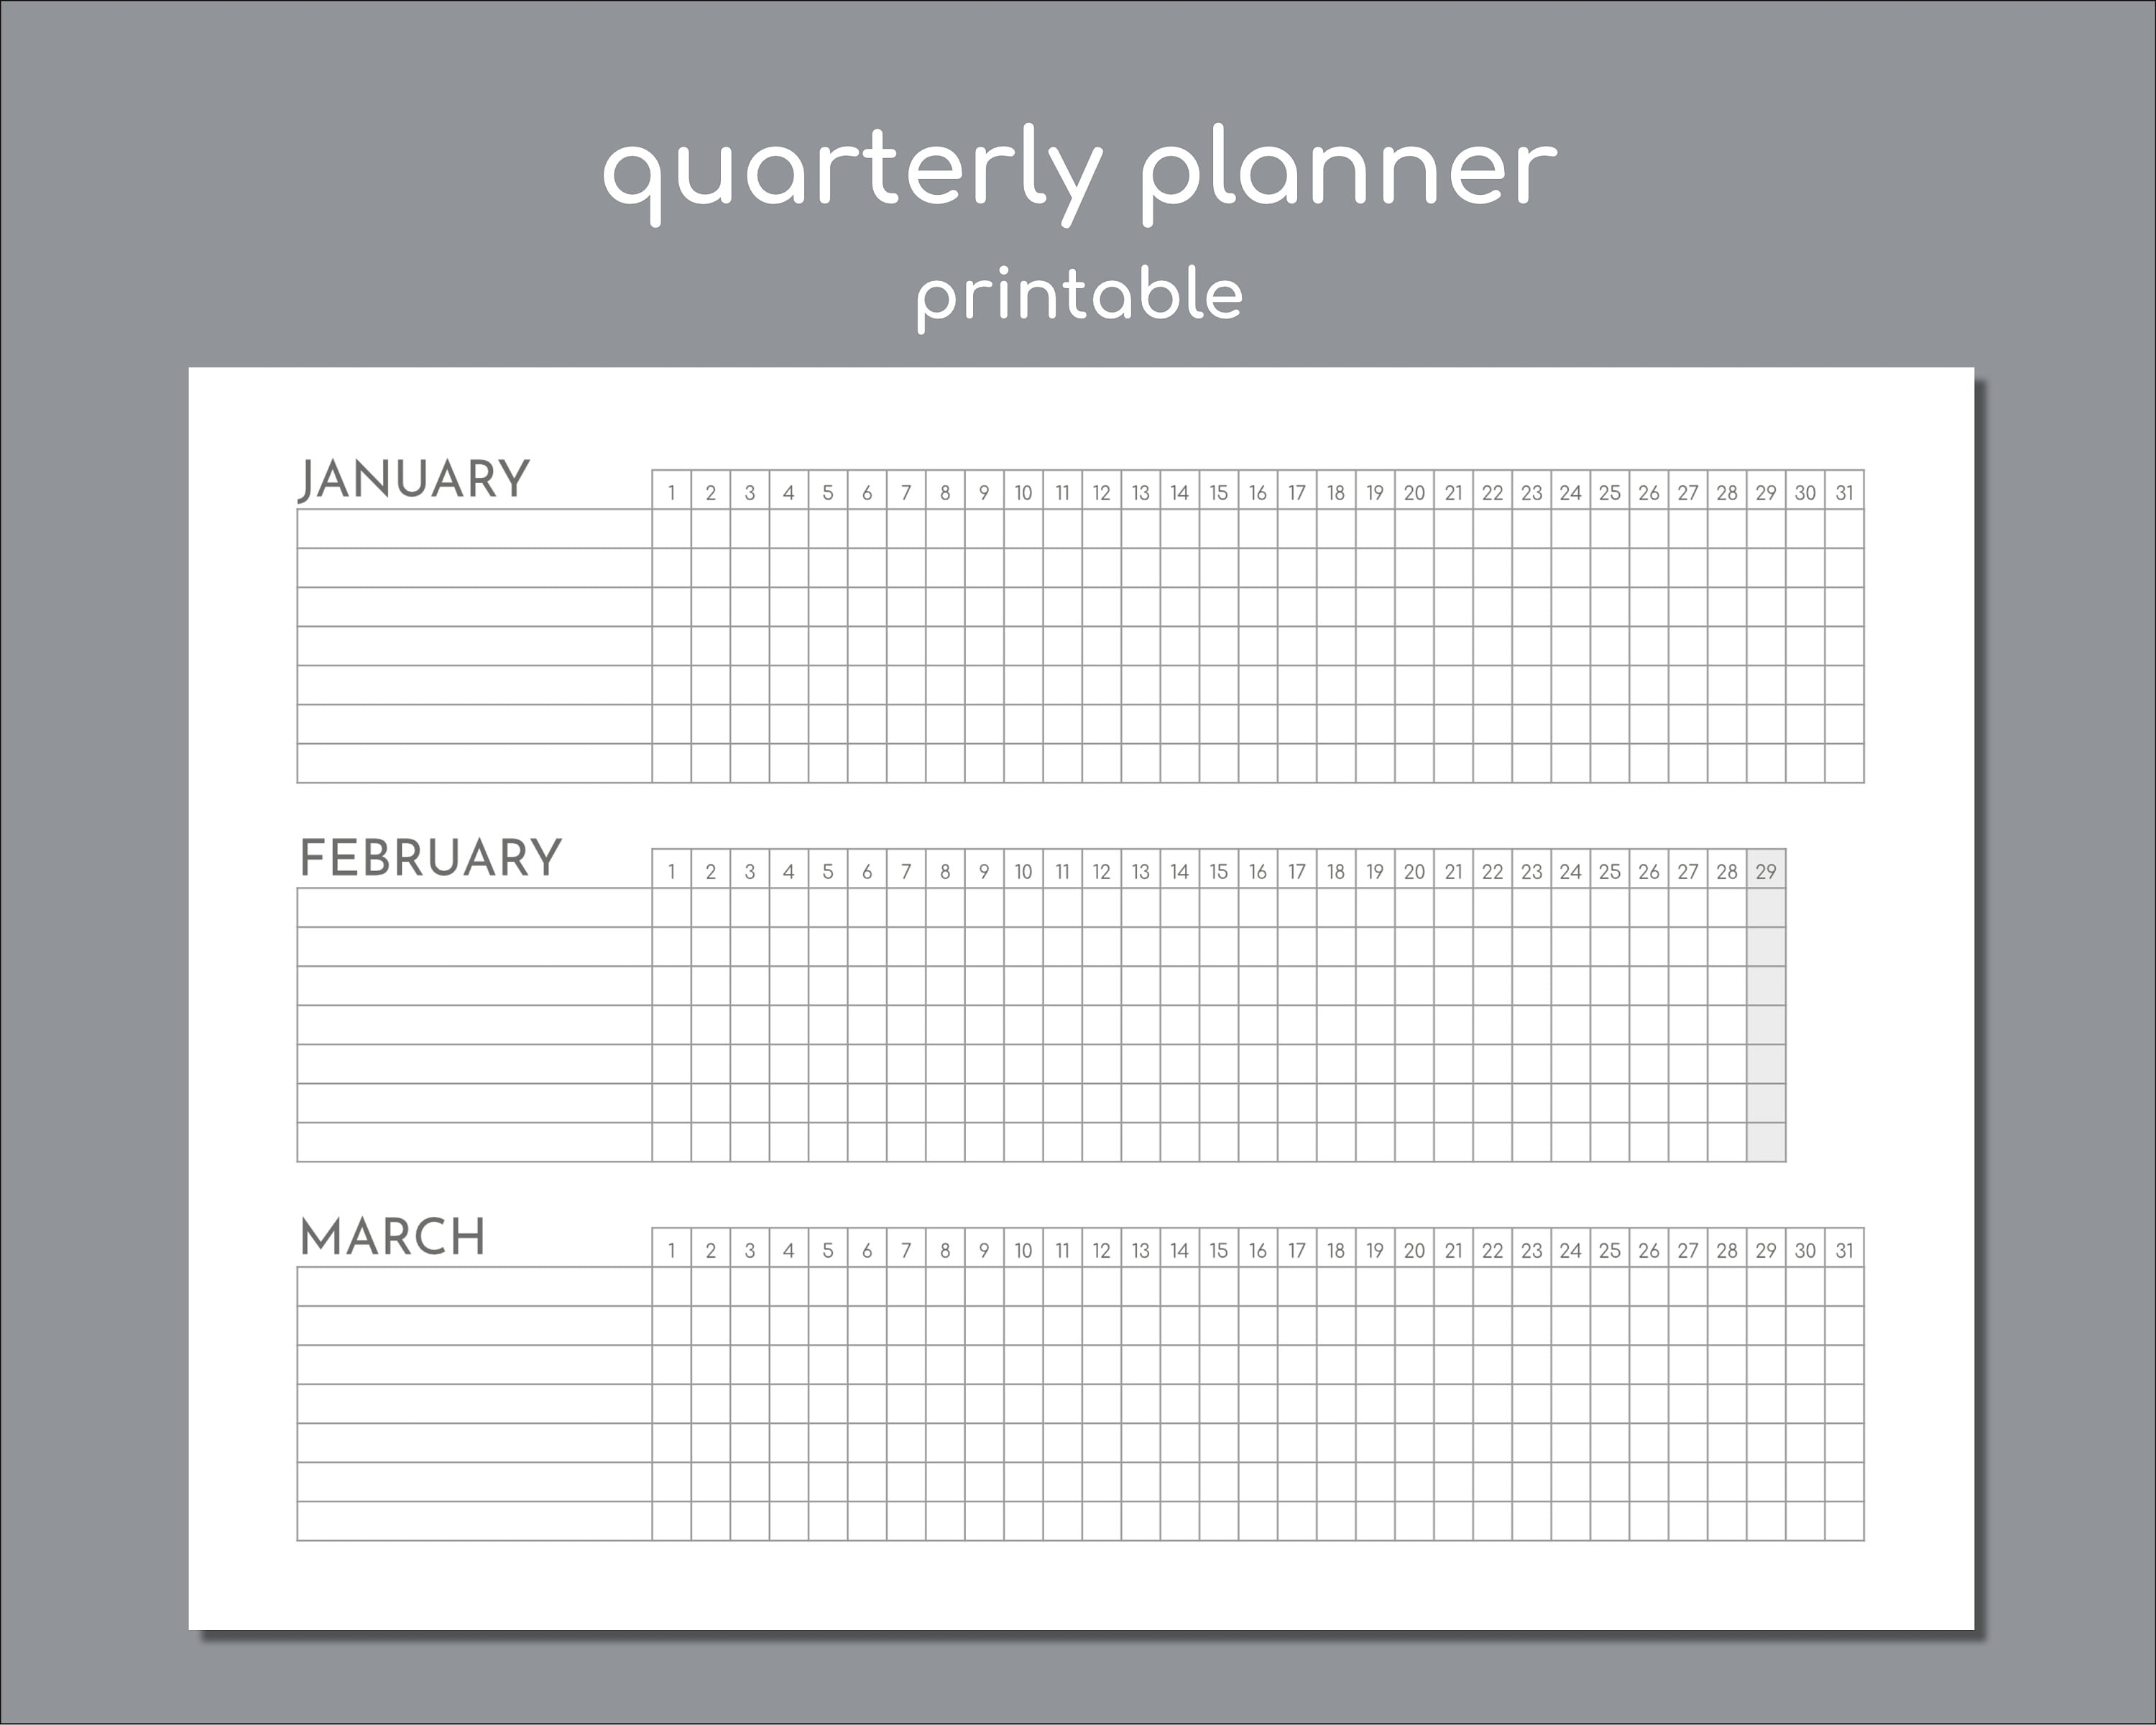This screenshot has width=2156, height=1725.
Task: Click first task line under FEBRUARY
Action: pyautogui.click(x=475, y=908)
